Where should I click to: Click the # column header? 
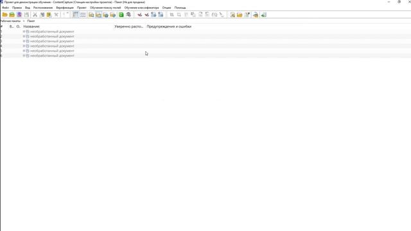(1, 26)
